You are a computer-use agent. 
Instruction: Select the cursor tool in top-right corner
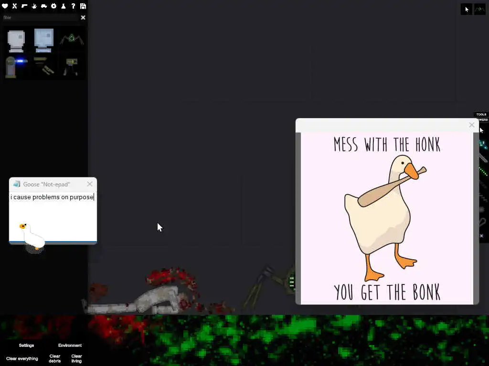coord(467,10)
